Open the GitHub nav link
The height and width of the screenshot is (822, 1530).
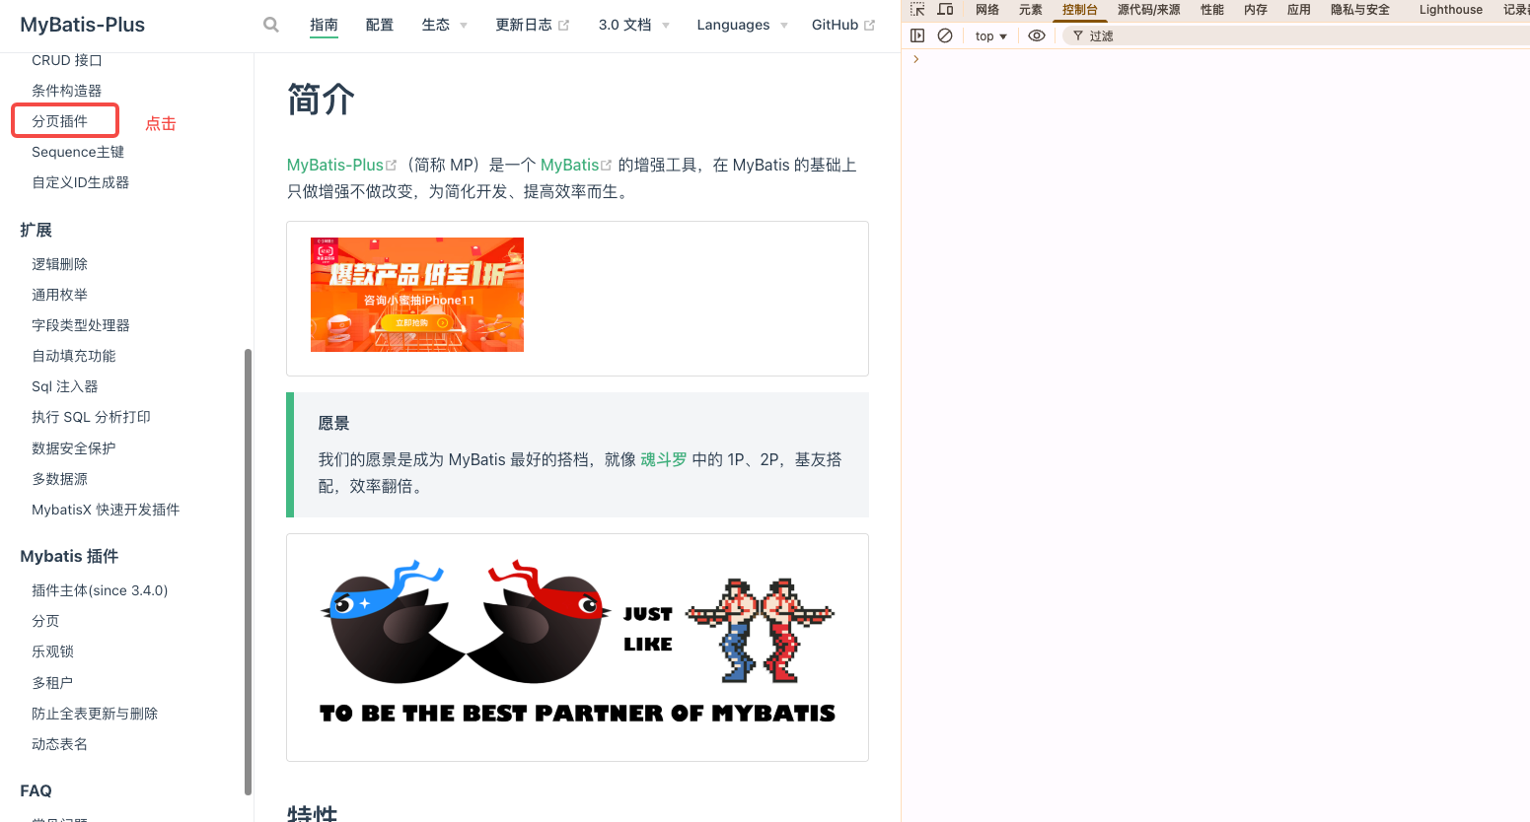pyautogui.click(x=843, y=25)
